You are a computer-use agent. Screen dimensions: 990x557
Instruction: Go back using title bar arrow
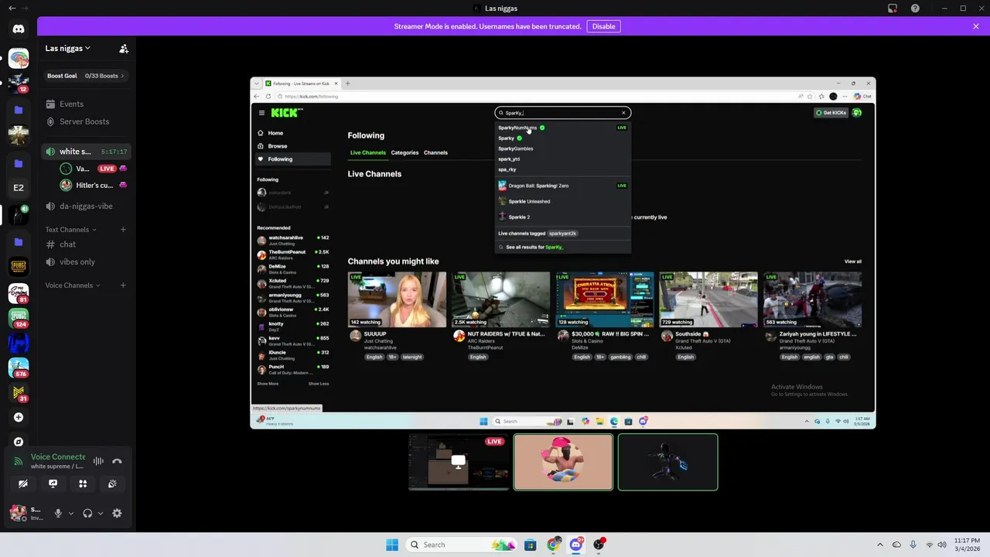[12, 9]
